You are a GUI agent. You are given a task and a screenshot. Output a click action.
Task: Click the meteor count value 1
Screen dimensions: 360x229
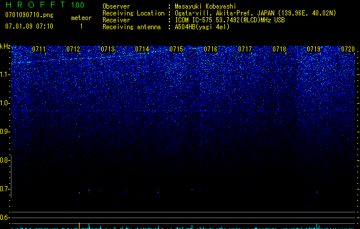81,26
